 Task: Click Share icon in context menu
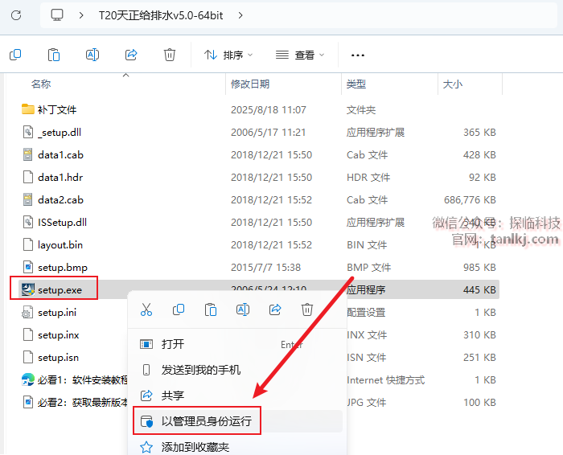(275, 309)
